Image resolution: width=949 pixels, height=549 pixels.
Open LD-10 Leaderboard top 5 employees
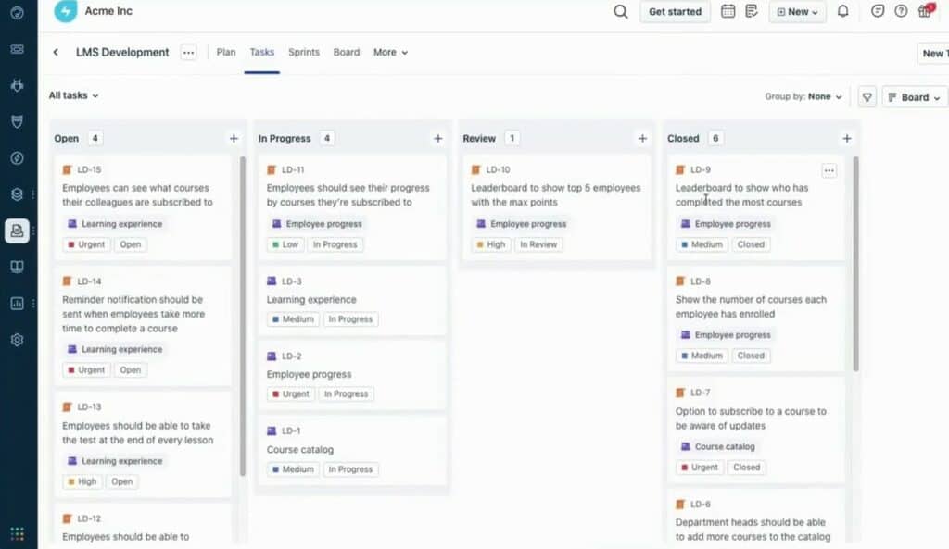click(x=556, y=195)
